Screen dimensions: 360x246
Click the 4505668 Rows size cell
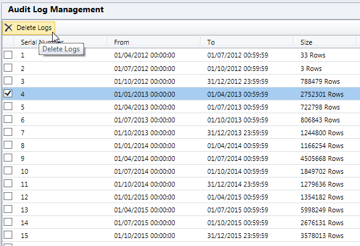click(x=322, y=158)
